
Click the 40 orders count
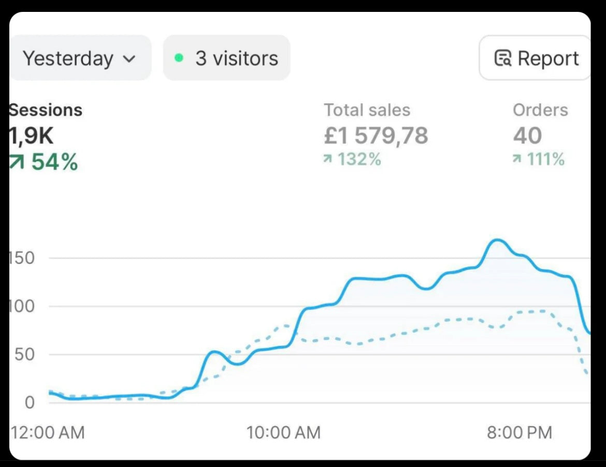[527, 136]
